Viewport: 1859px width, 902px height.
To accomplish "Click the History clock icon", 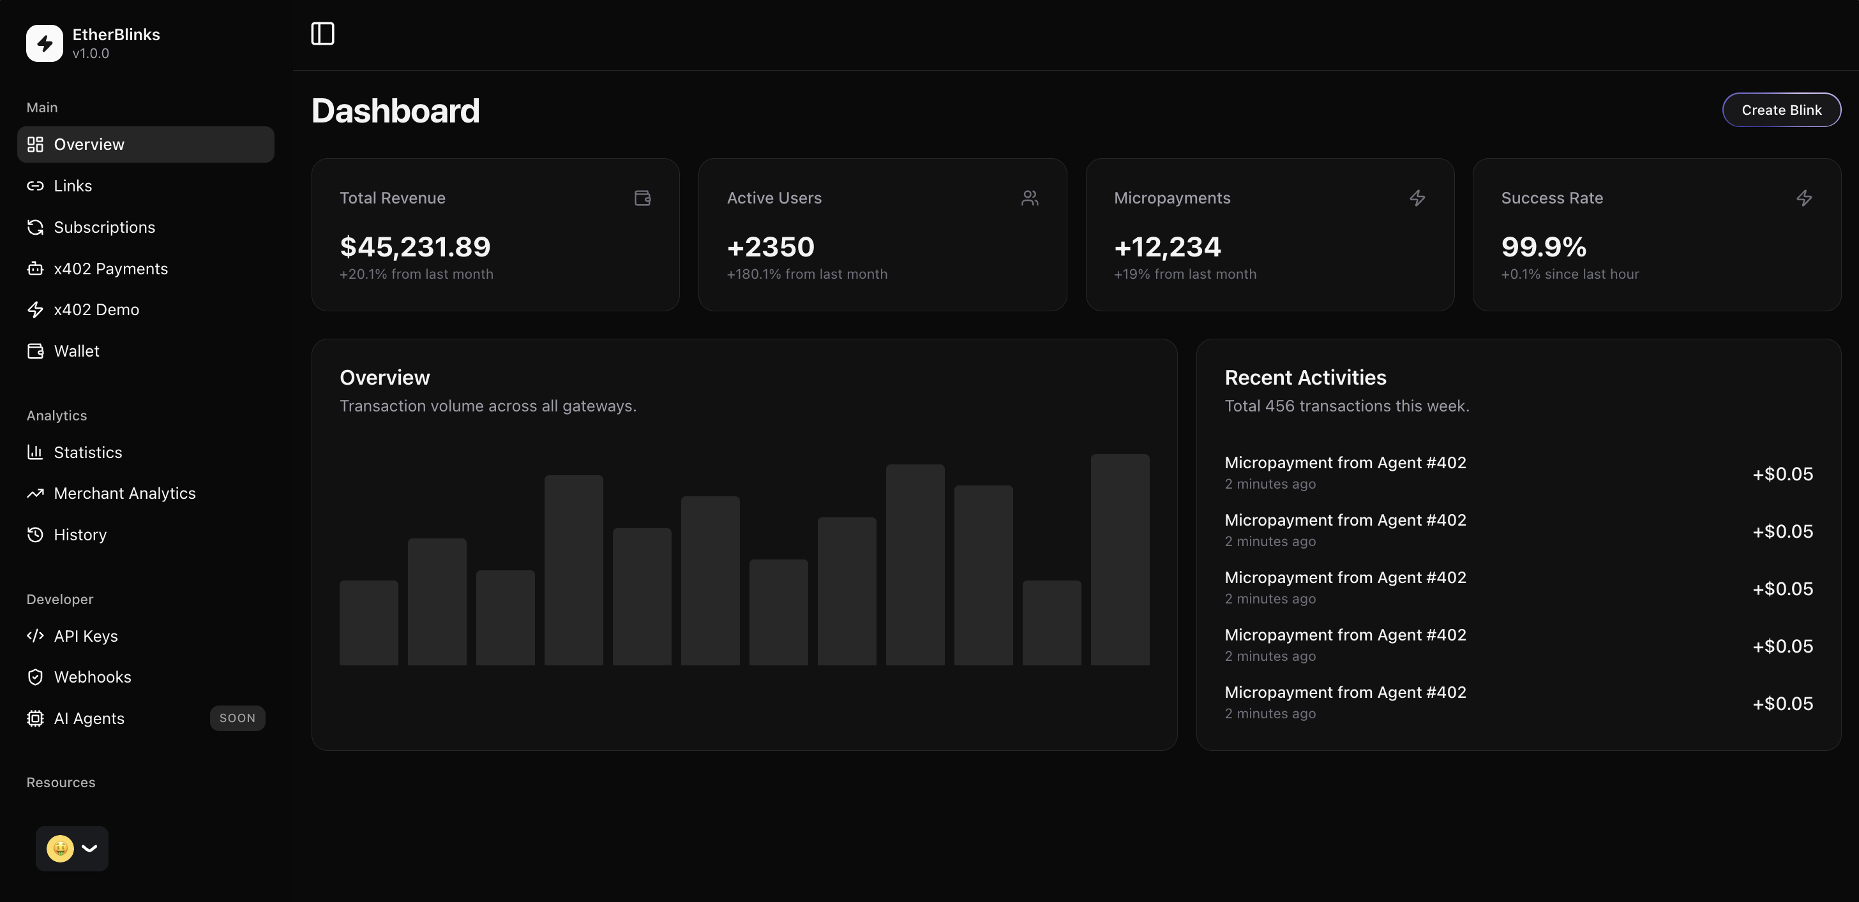I will tap(34, 535).
